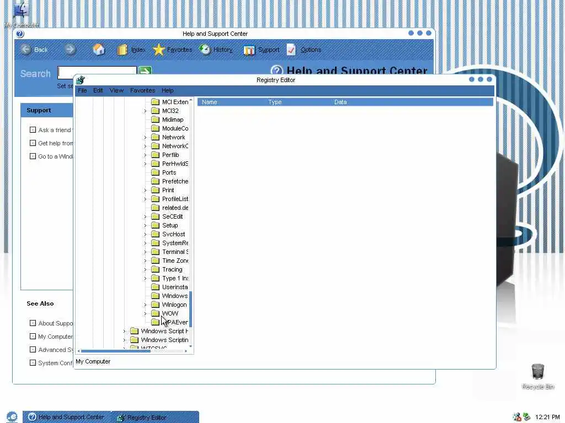Select the SvcHost folder icon
This screenshot has width=565, height=423.
[155, 234]
